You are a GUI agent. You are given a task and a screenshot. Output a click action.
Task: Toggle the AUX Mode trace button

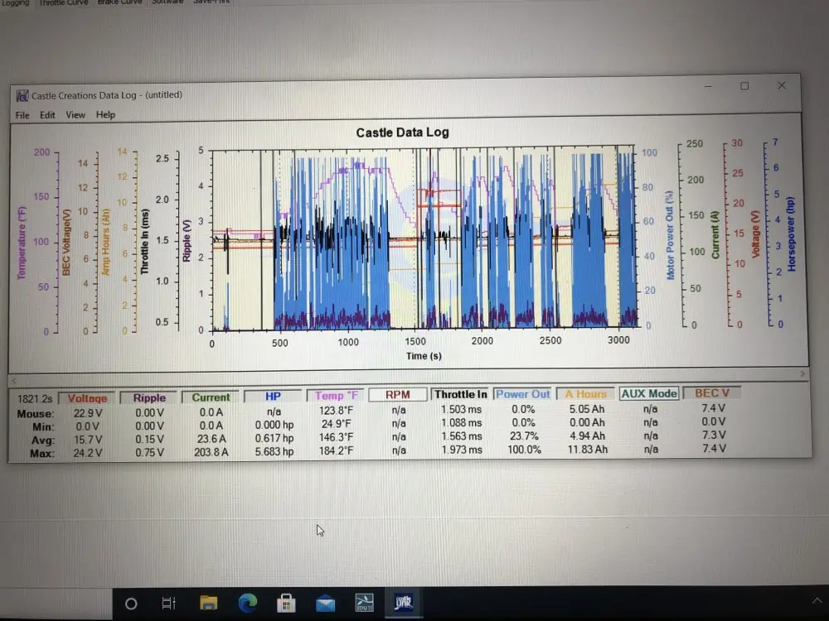coord(649,393)
